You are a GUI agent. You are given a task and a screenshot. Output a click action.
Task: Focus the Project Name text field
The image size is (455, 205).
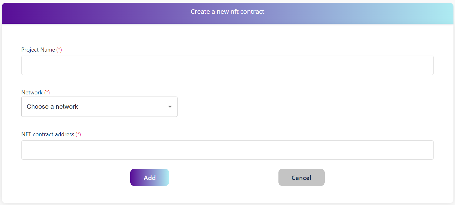[227, 65]
